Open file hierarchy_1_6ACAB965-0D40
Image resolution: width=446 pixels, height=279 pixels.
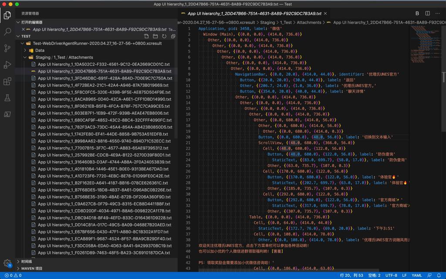(x=105, y=99)
